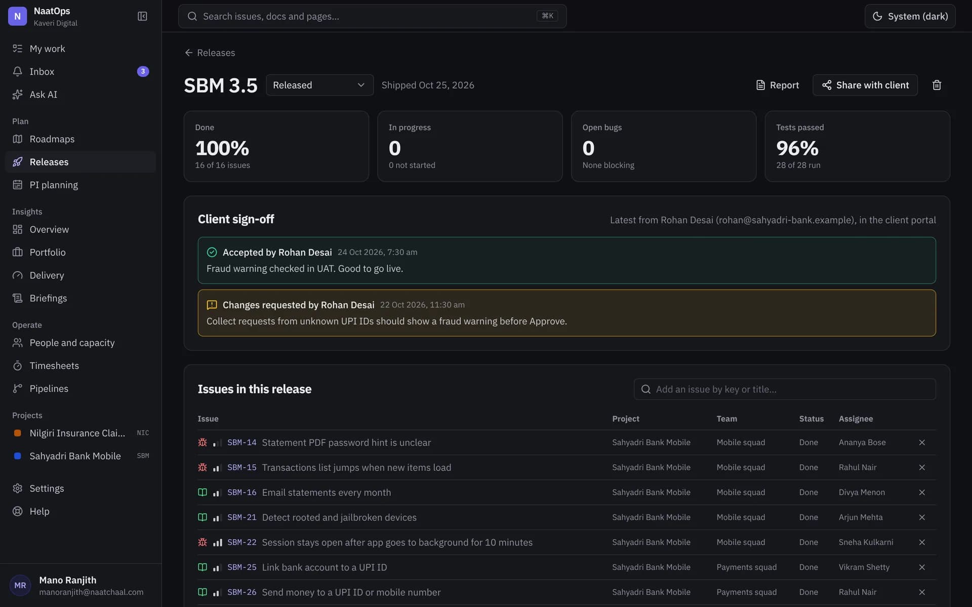Click the search issues field
This screenshot has height=607, width=972.
tap(372, 16)
